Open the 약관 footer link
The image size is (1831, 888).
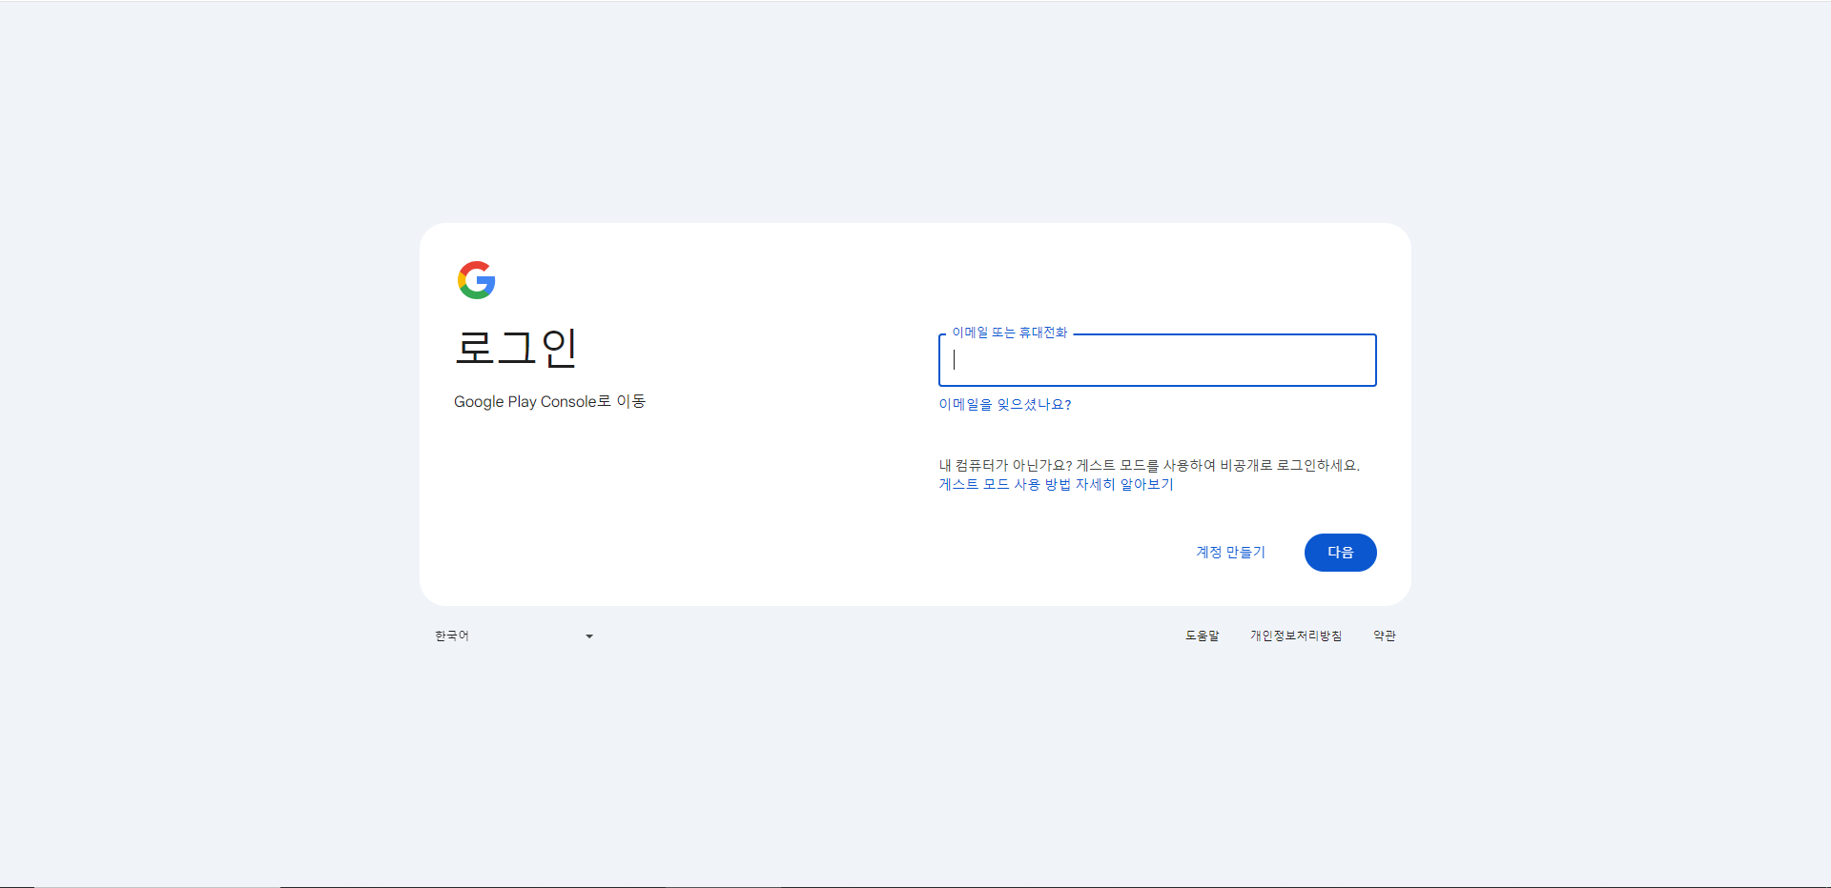[x=1384, y=636]
